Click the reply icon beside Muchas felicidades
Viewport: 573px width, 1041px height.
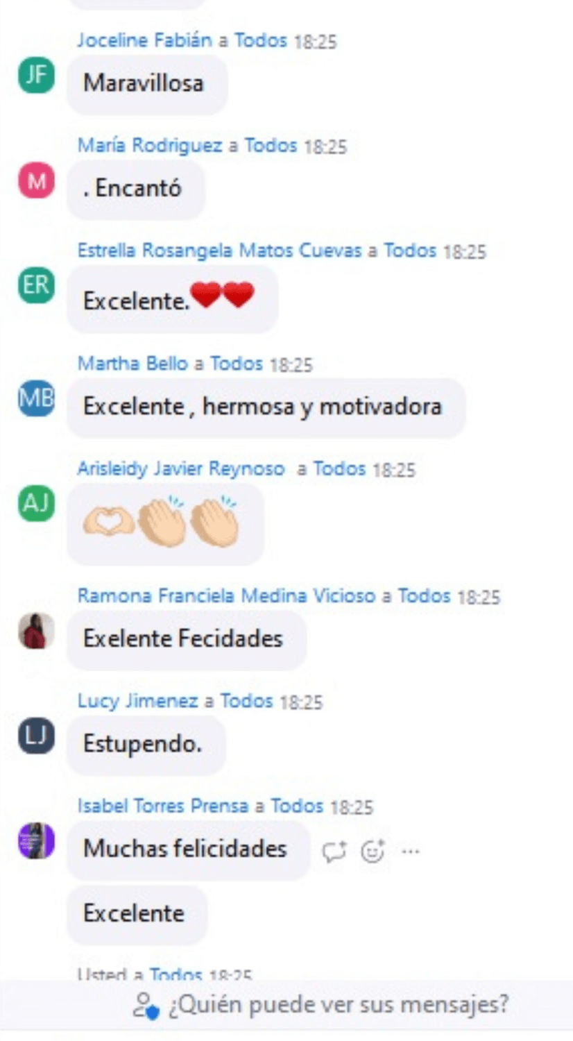coord(334,851)
